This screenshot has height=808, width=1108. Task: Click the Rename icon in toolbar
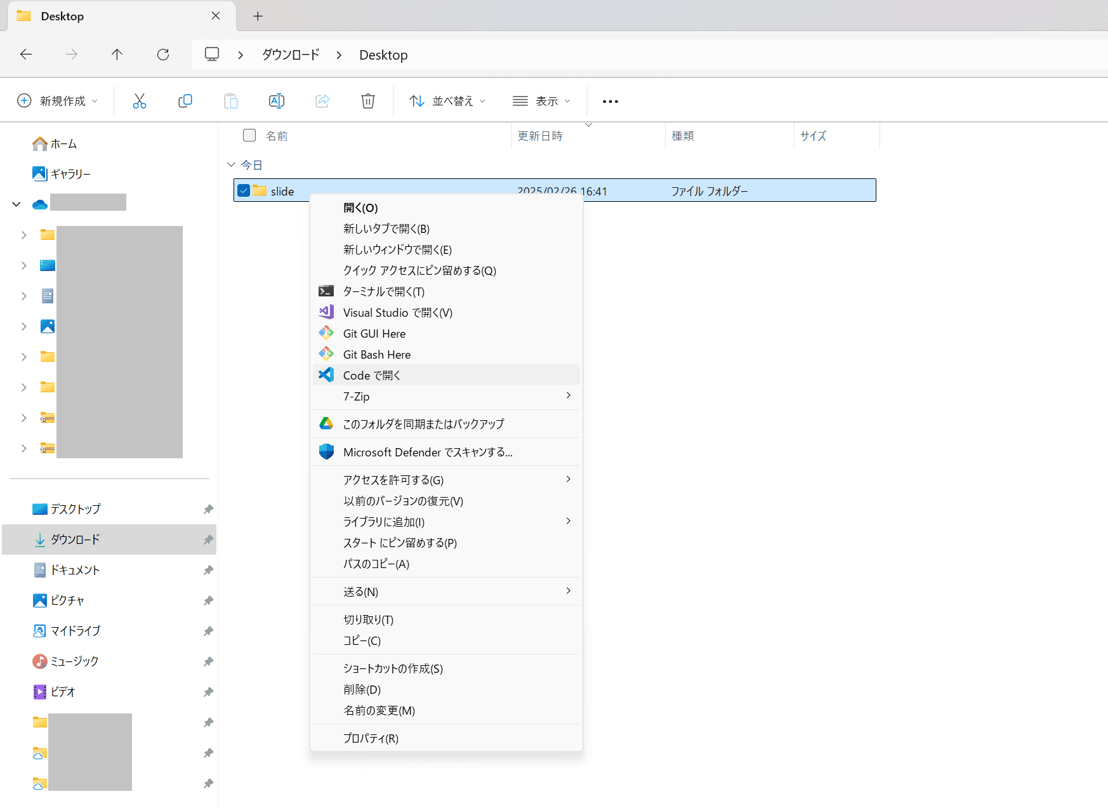pos(277,101)
